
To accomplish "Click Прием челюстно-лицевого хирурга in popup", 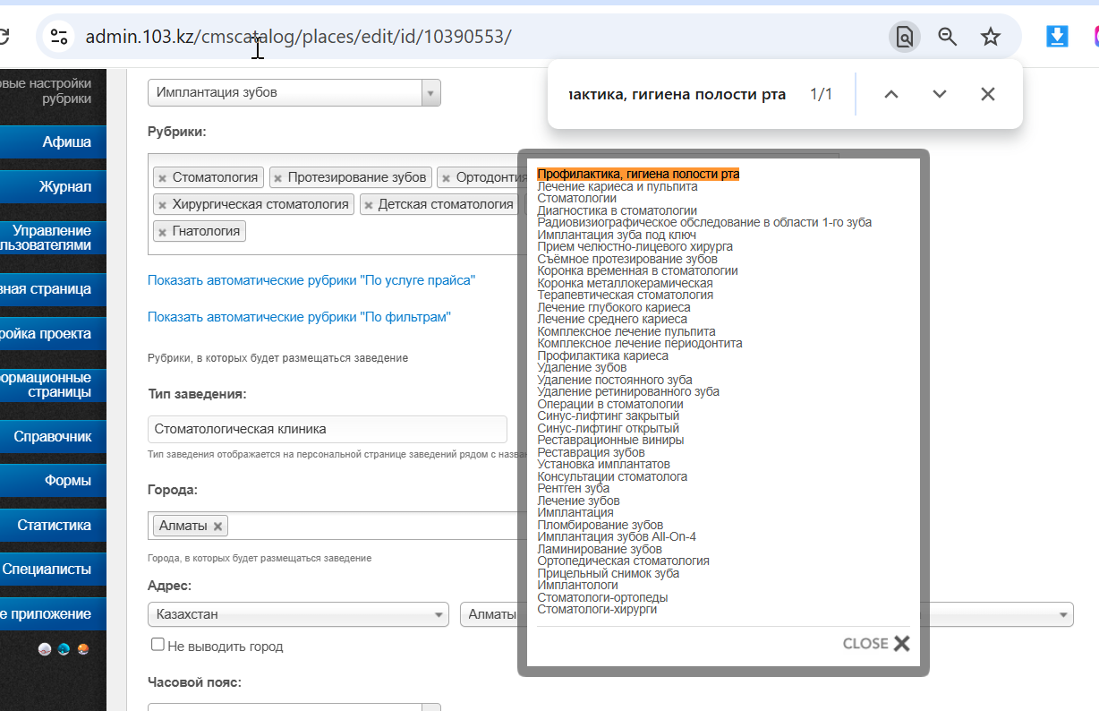I will 635,246.
